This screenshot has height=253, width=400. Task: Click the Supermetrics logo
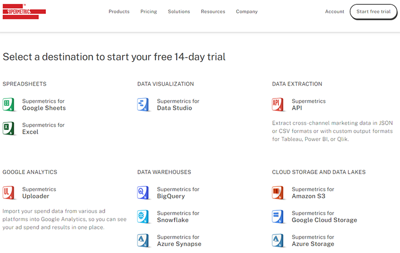coord(24,12)
